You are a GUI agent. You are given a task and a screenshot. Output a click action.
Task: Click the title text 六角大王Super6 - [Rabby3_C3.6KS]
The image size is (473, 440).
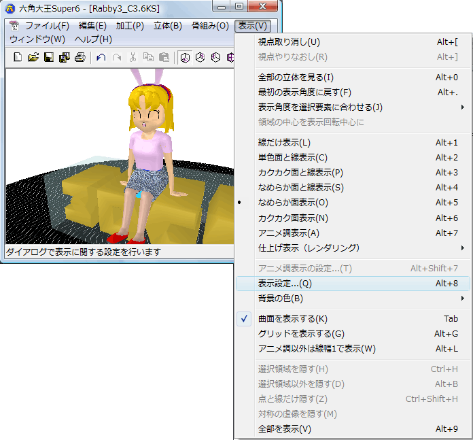89,8
